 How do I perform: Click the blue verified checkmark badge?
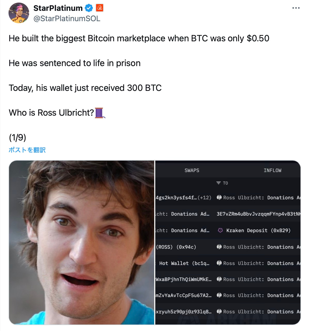[89, 8]
